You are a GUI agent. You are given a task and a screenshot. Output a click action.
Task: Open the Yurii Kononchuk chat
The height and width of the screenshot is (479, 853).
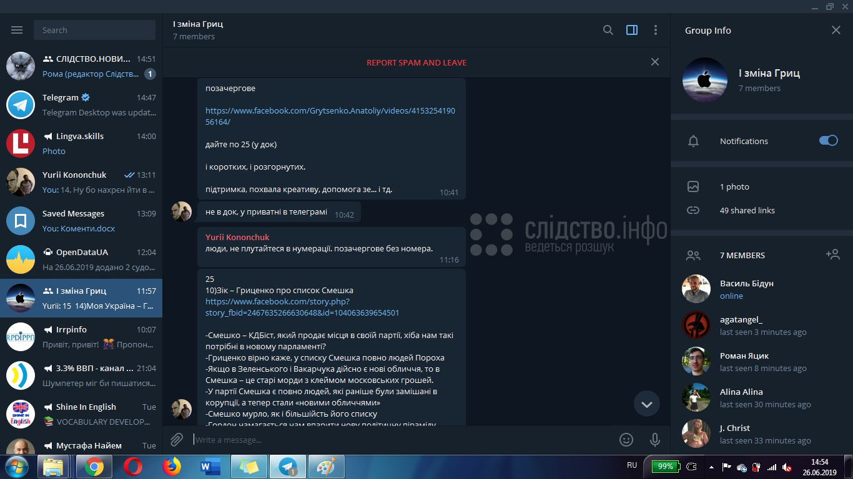(x=81, y=182)
